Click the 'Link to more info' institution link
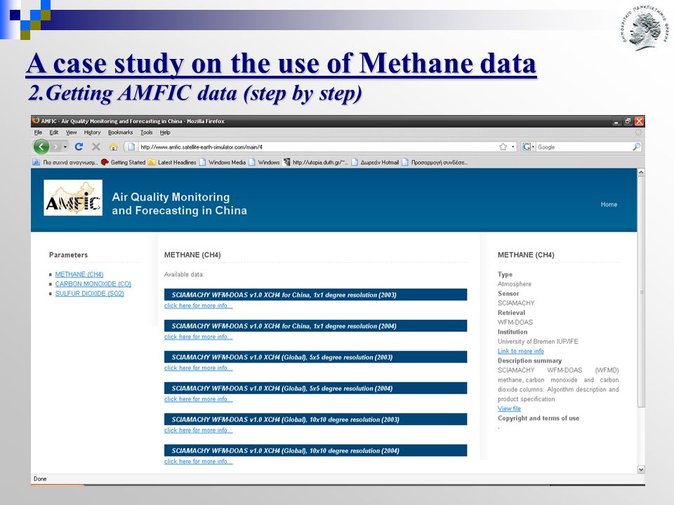Image resolution: width=674 pixels, height=505 pixels. [520, 351]
